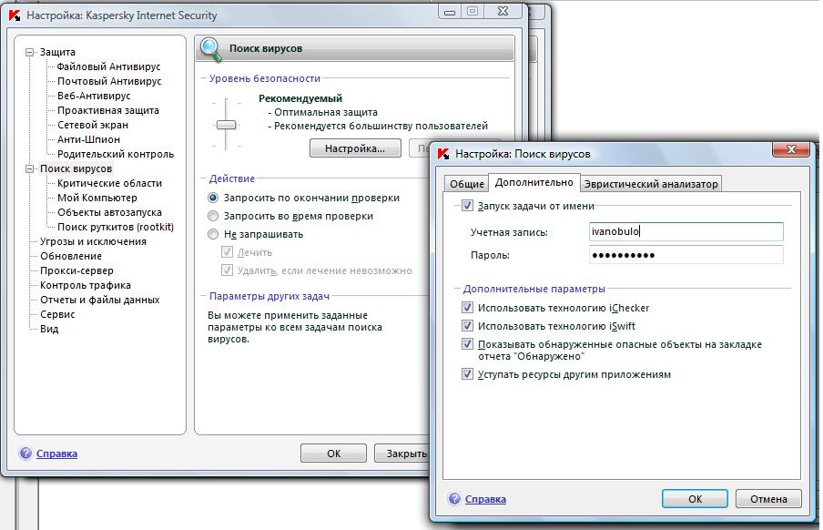Open Справка link in front dialog
This screenshot has width=823, height=530.
[x=485, y=499]
